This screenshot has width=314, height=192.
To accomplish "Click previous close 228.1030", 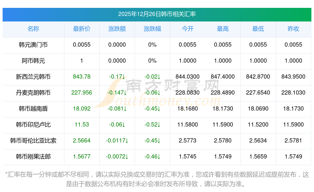I will pyautogui.click(x=293, y=93).
